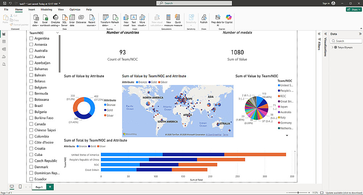This screenshot has height=195, width=363.
Task: Select the Page 1 tab
Action: [x=39, y=187]
